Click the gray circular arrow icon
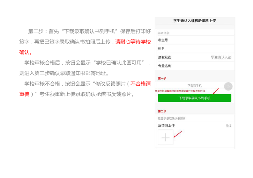253x178 pixels. [x=228, y=86]
